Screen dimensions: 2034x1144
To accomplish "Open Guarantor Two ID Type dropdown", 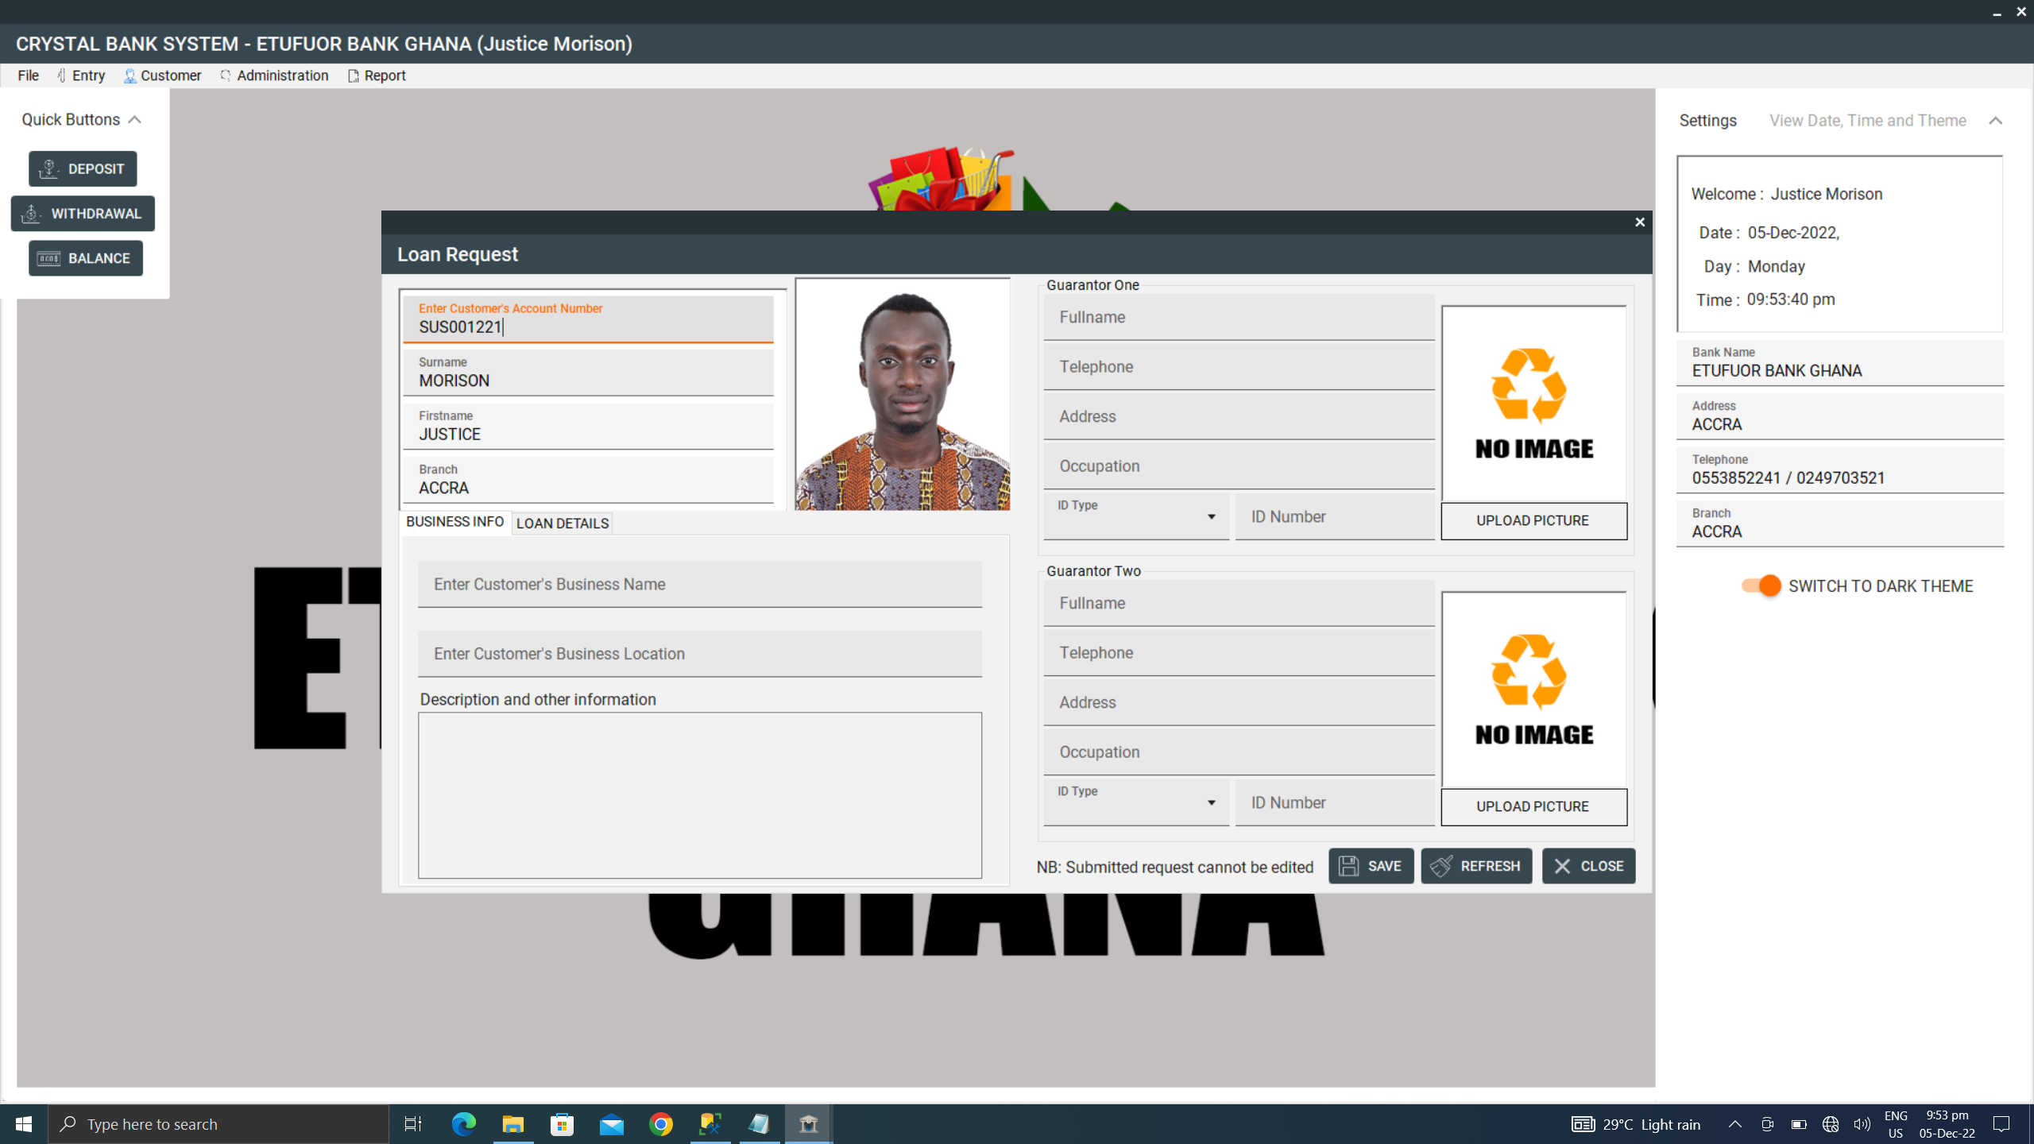I will pos(1211,803).
